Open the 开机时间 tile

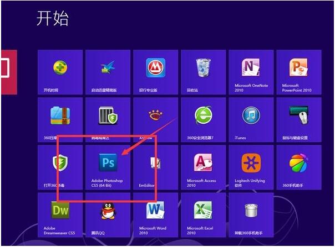point(60,72)
